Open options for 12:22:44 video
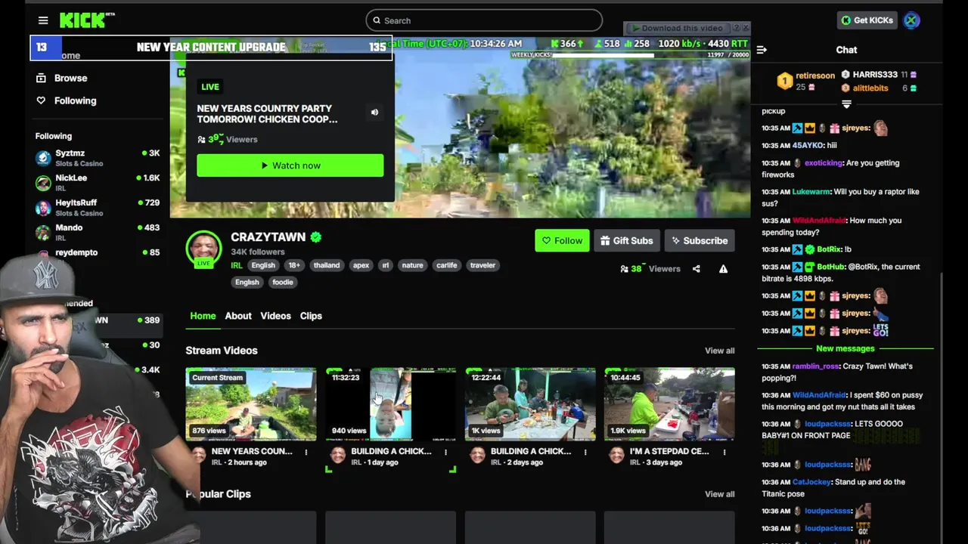The height and width of the screenshot is (544, 968). pyautogui.click(x=585, y=452)
